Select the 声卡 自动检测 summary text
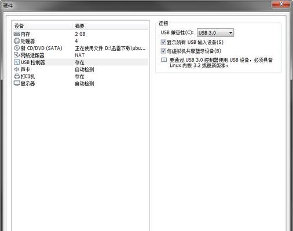293x231 pixels. [85, 69]
